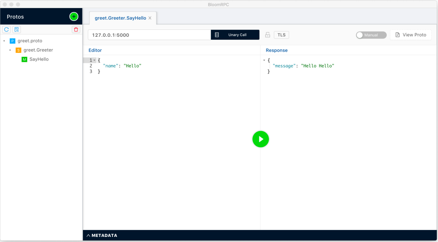Fold the editor JSON at line 1
This screenshot has width=438, height=242.
pyautogui.click(x=95, y=60)
